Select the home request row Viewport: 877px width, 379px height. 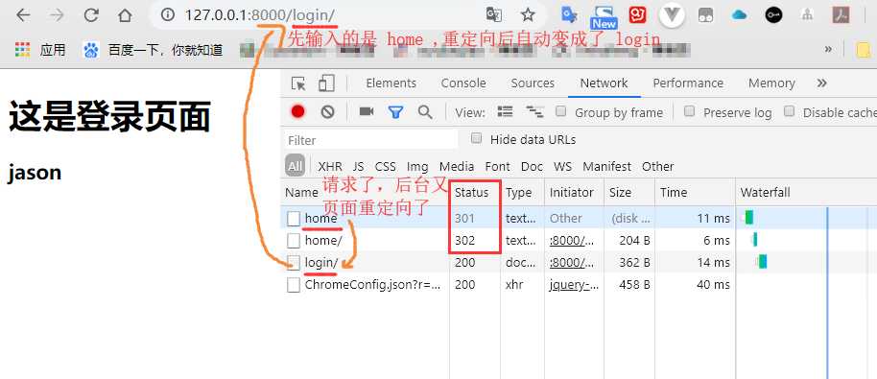coord(579,219)
